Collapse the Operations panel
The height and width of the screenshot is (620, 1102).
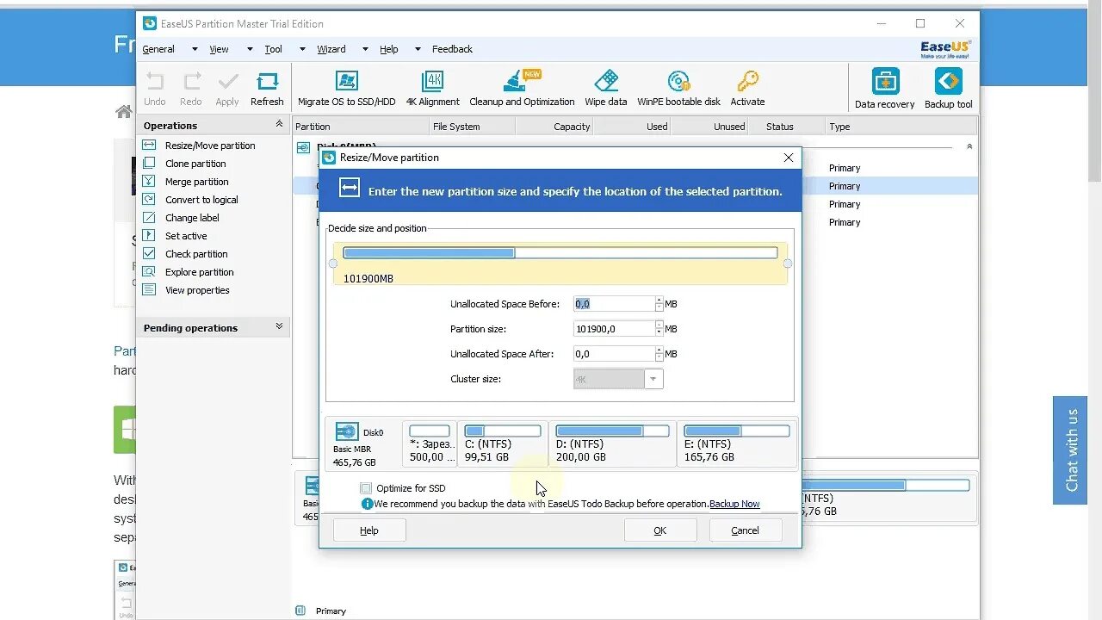(x=279, y=125)
